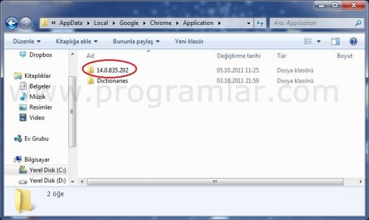The width and height of the screenshot is (369, 220).
Task: Click the Dictionaries folder icon
Action: [90, 80]
